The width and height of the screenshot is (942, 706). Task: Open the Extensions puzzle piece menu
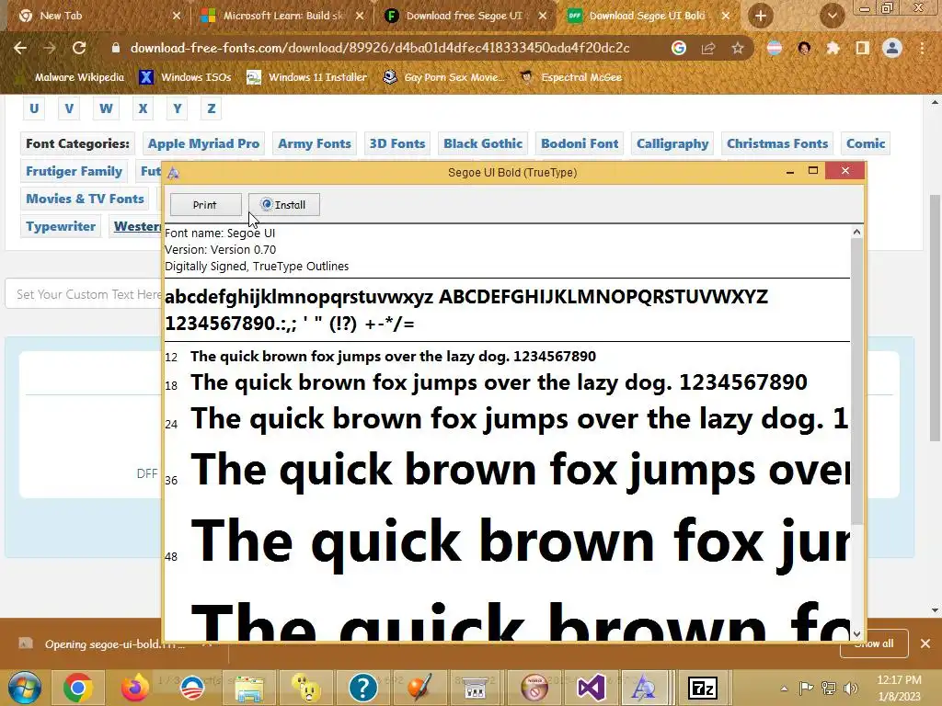tap(833, 48)
